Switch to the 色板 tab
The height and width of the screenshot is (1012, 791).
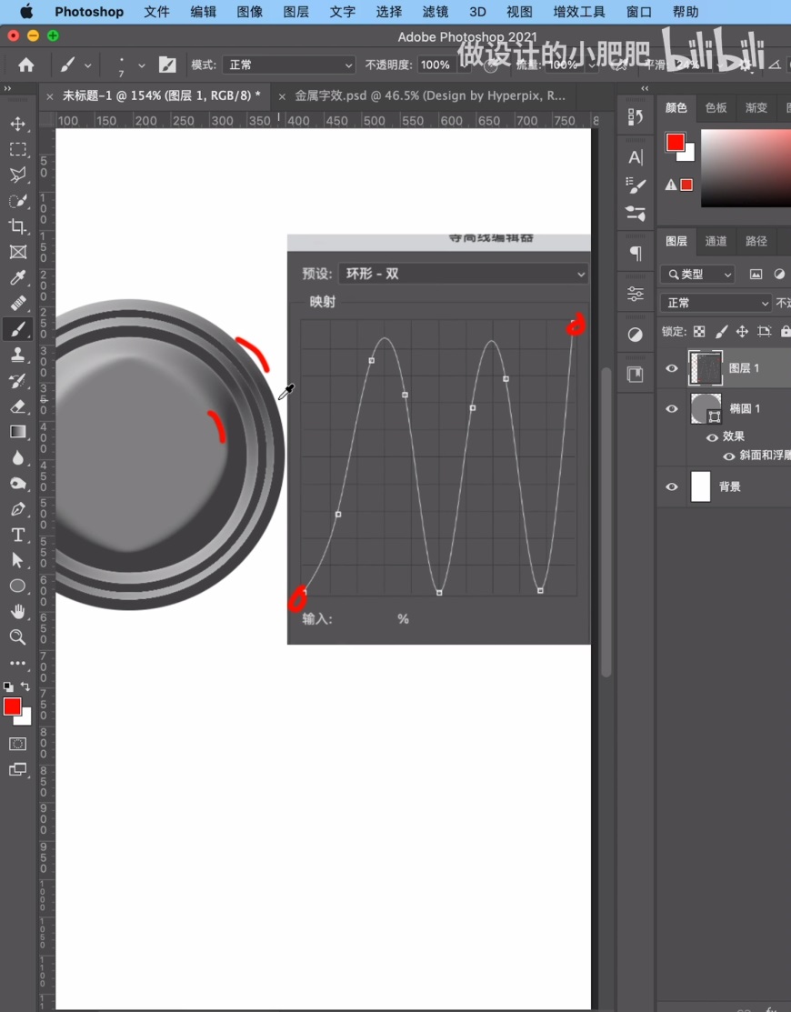pos(716,107)
